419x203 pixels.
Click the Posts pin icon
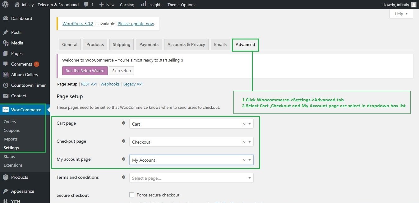click(x=6, y=32)
